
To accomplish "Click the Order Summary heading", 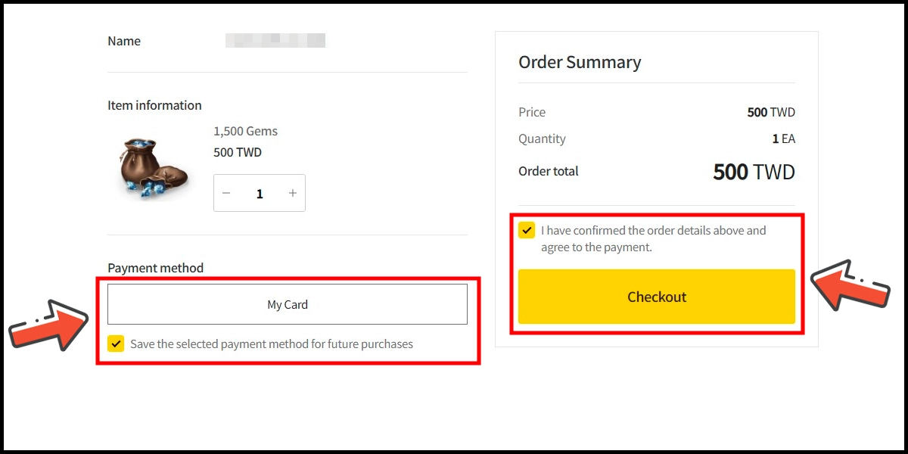I will [x=580, y=62].
